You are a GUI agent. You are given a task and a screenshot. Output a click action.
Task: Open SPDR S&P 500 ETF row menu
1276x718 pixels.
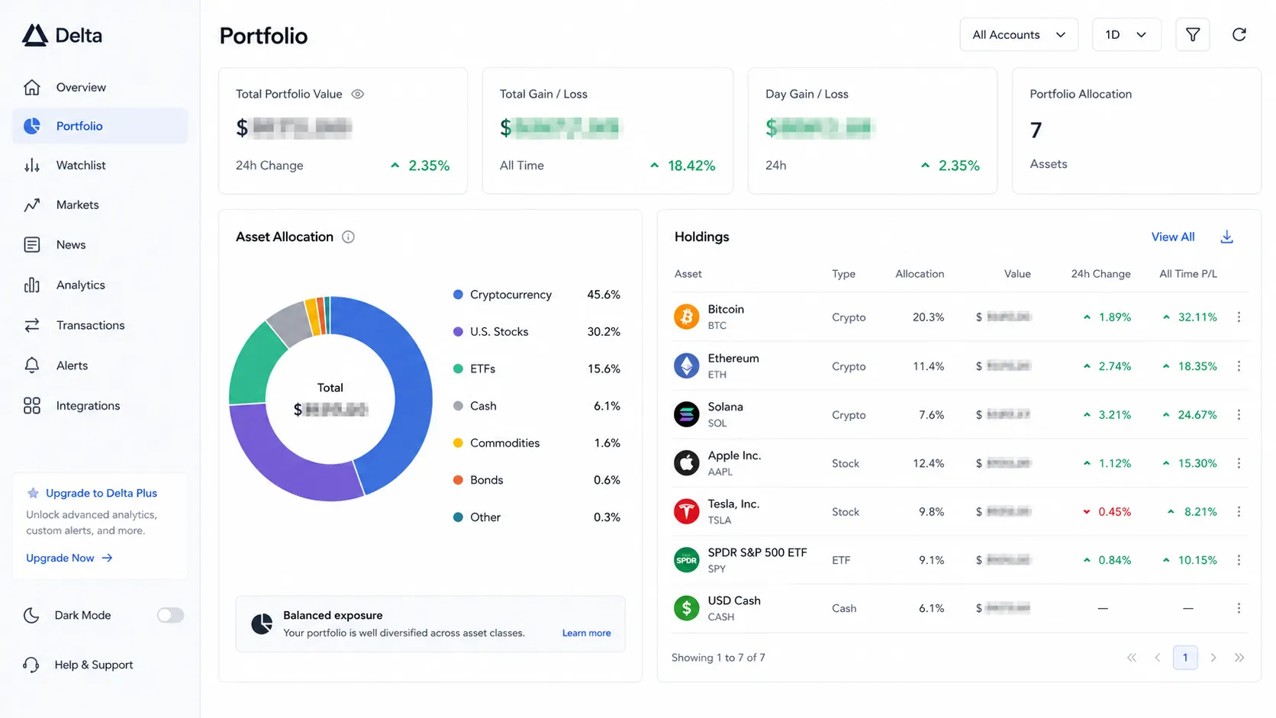point(1239,560)
